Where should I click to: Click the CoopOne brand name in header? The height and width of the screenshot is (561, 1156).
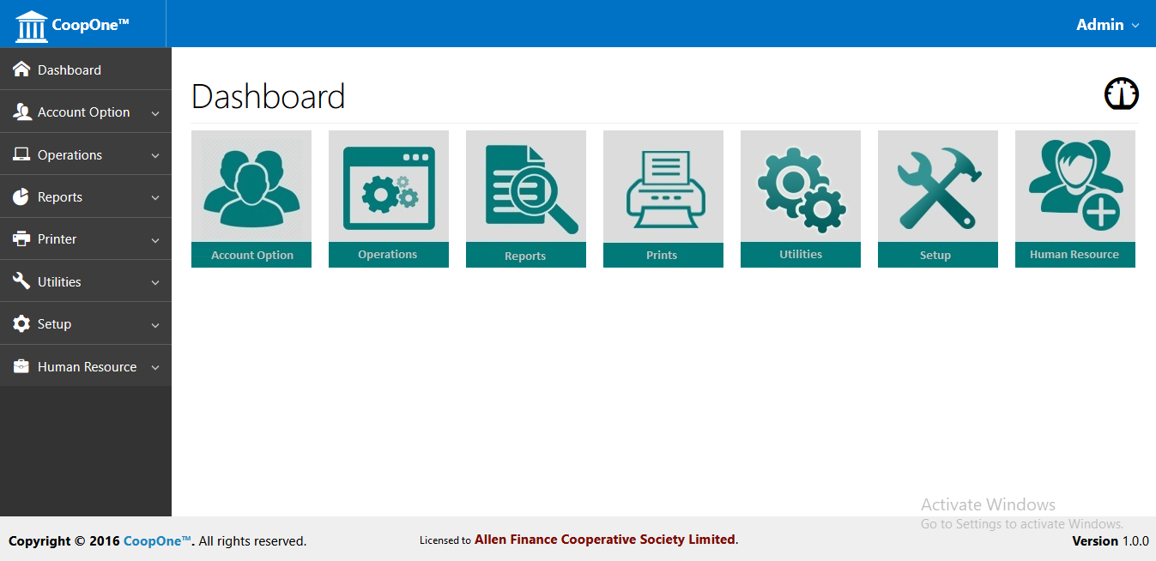pyautogui.click(x=90, y=25)
